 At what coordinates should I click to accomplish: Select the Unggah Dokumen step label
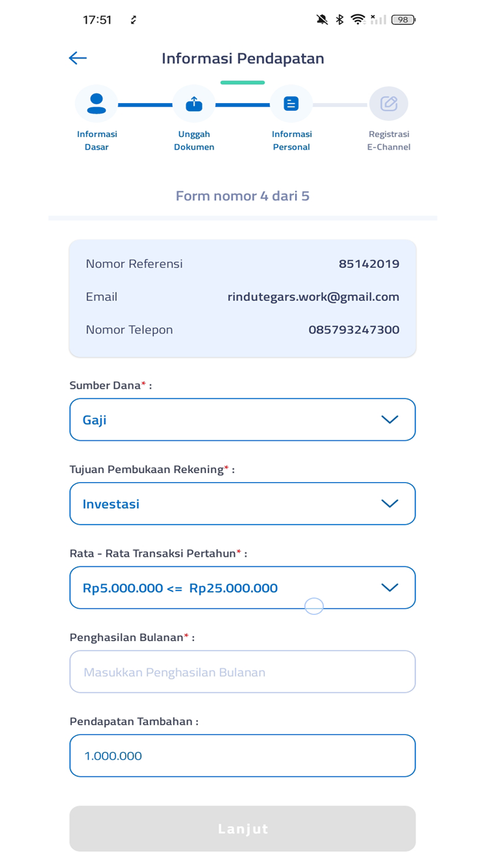click(x=194, y=141)
